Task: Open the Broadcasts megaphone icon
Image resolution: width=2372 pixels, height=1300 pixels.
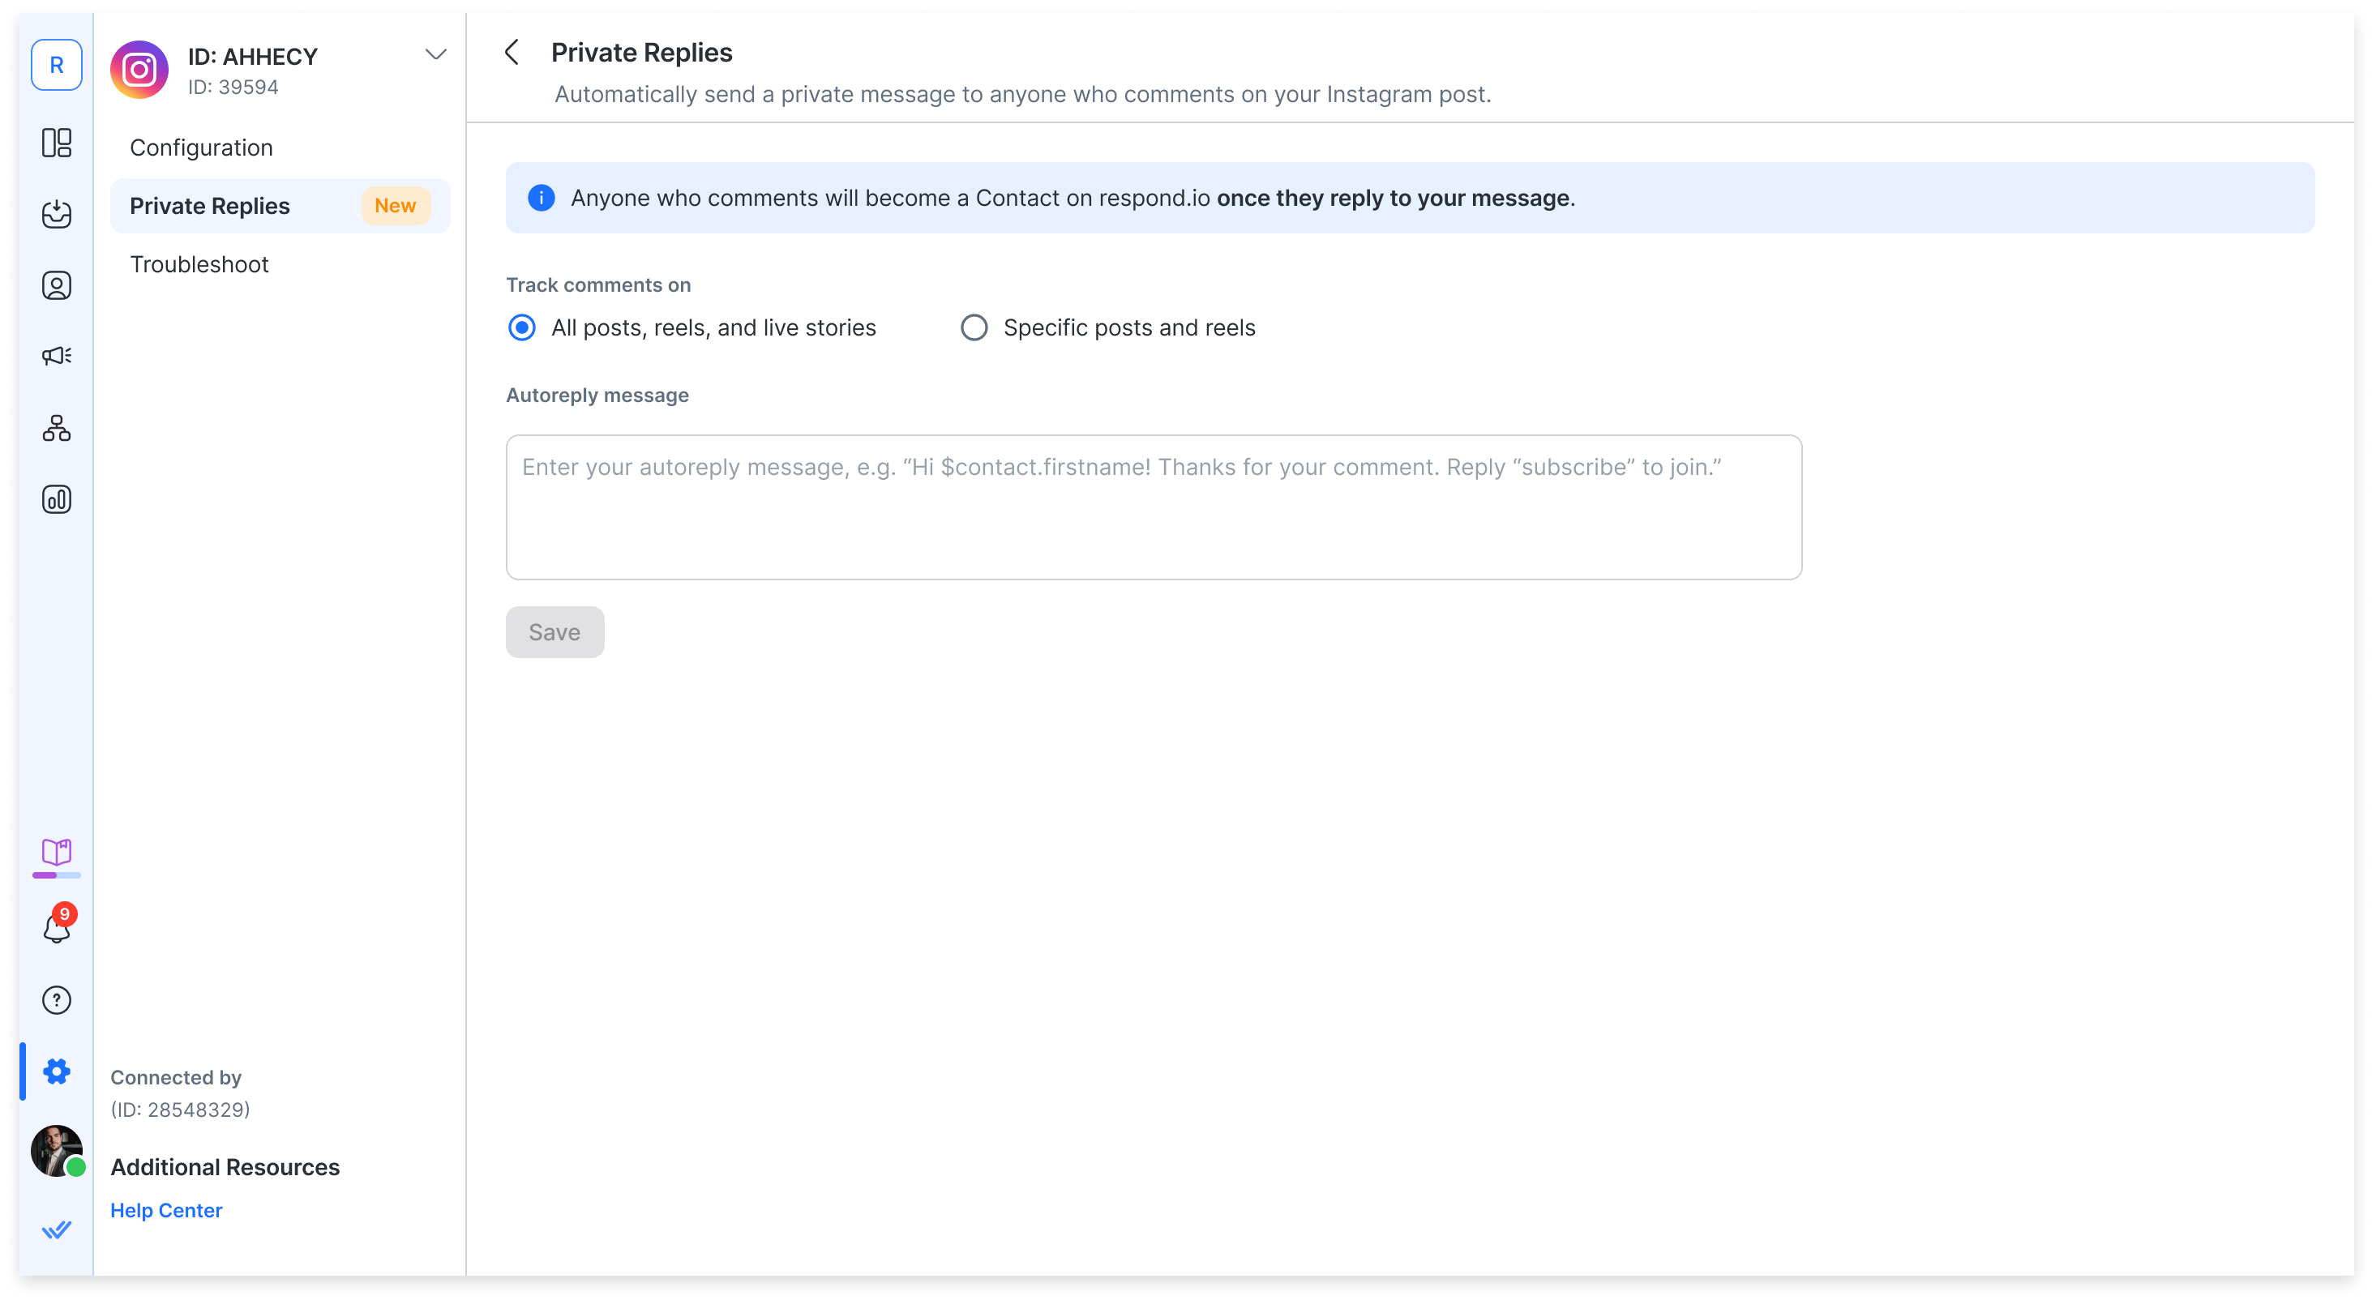Action: (x=56, y=357)
